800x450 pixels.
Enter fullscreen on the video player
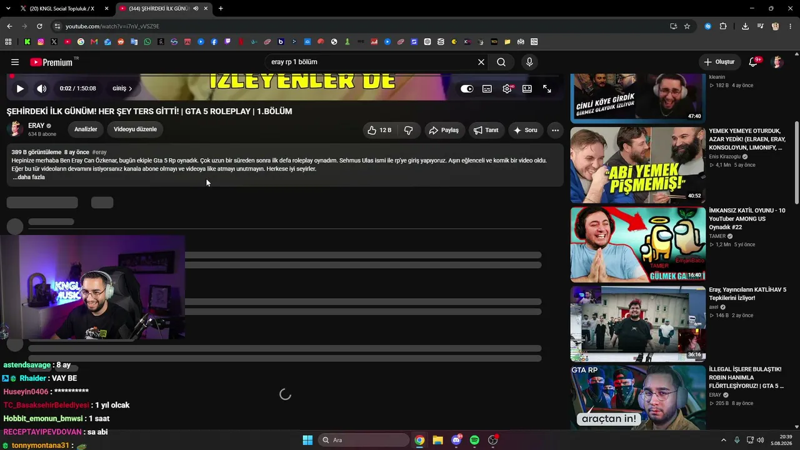pyautogui.click(x=547, y=89)
